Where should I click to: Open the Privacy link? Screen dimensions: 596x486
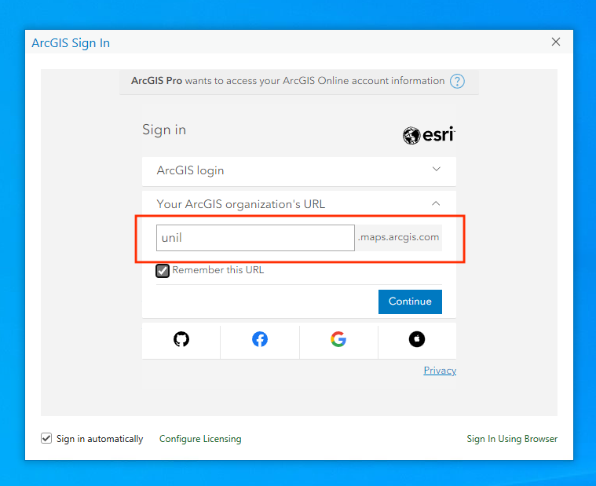click(x=440, y=371)
